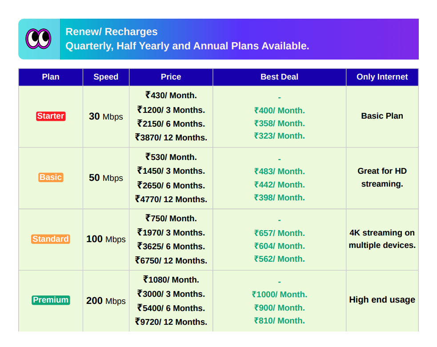Click the googly eyes icon

(38, 39)
